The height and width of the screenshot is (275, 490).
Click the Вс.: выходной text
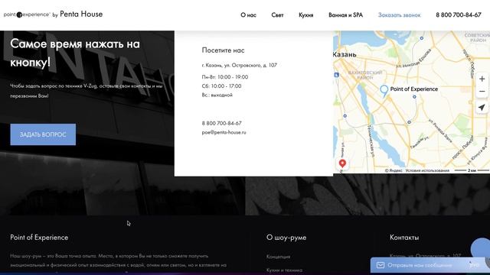click(217, 95)
